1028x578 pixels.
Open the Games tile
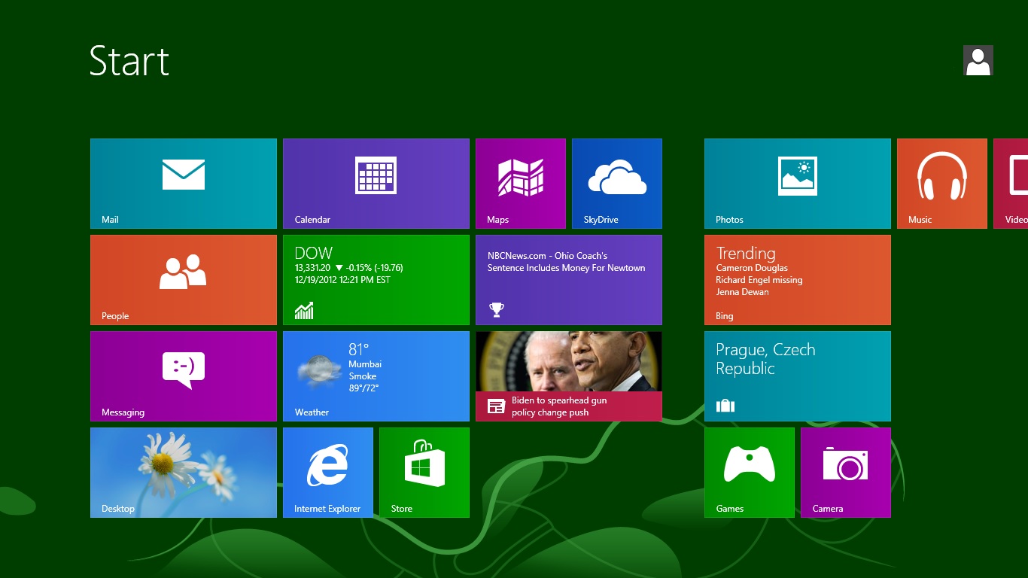[749, 472]
